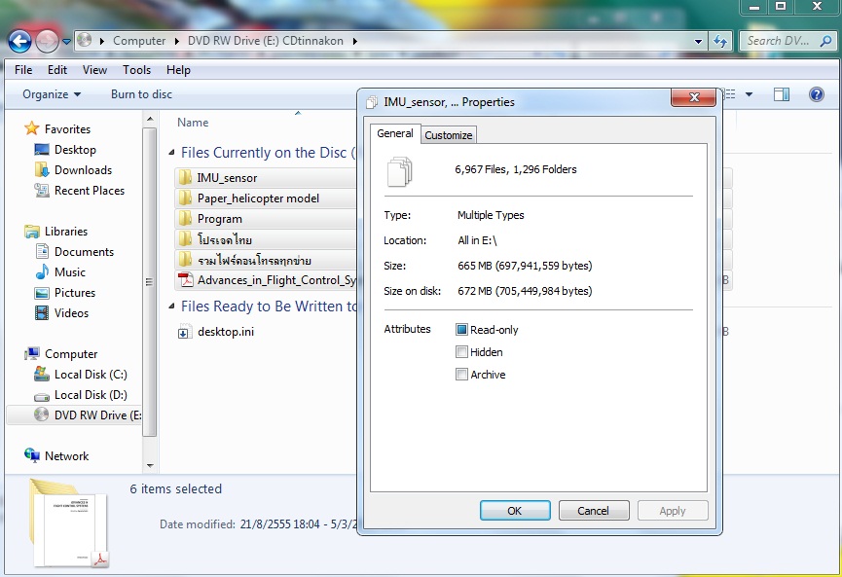This screenshot has width=842, height=577.
Task: Click the Network icon in sidebar
Action: [x=32, y=456]
